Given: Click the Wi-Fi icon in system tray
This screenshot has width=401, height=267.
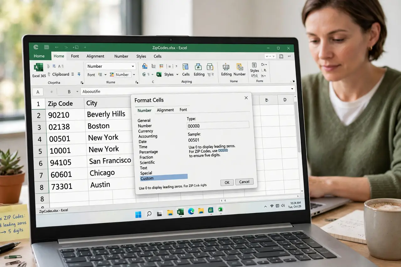Looking at the screenshot, I should pos(272,206).
